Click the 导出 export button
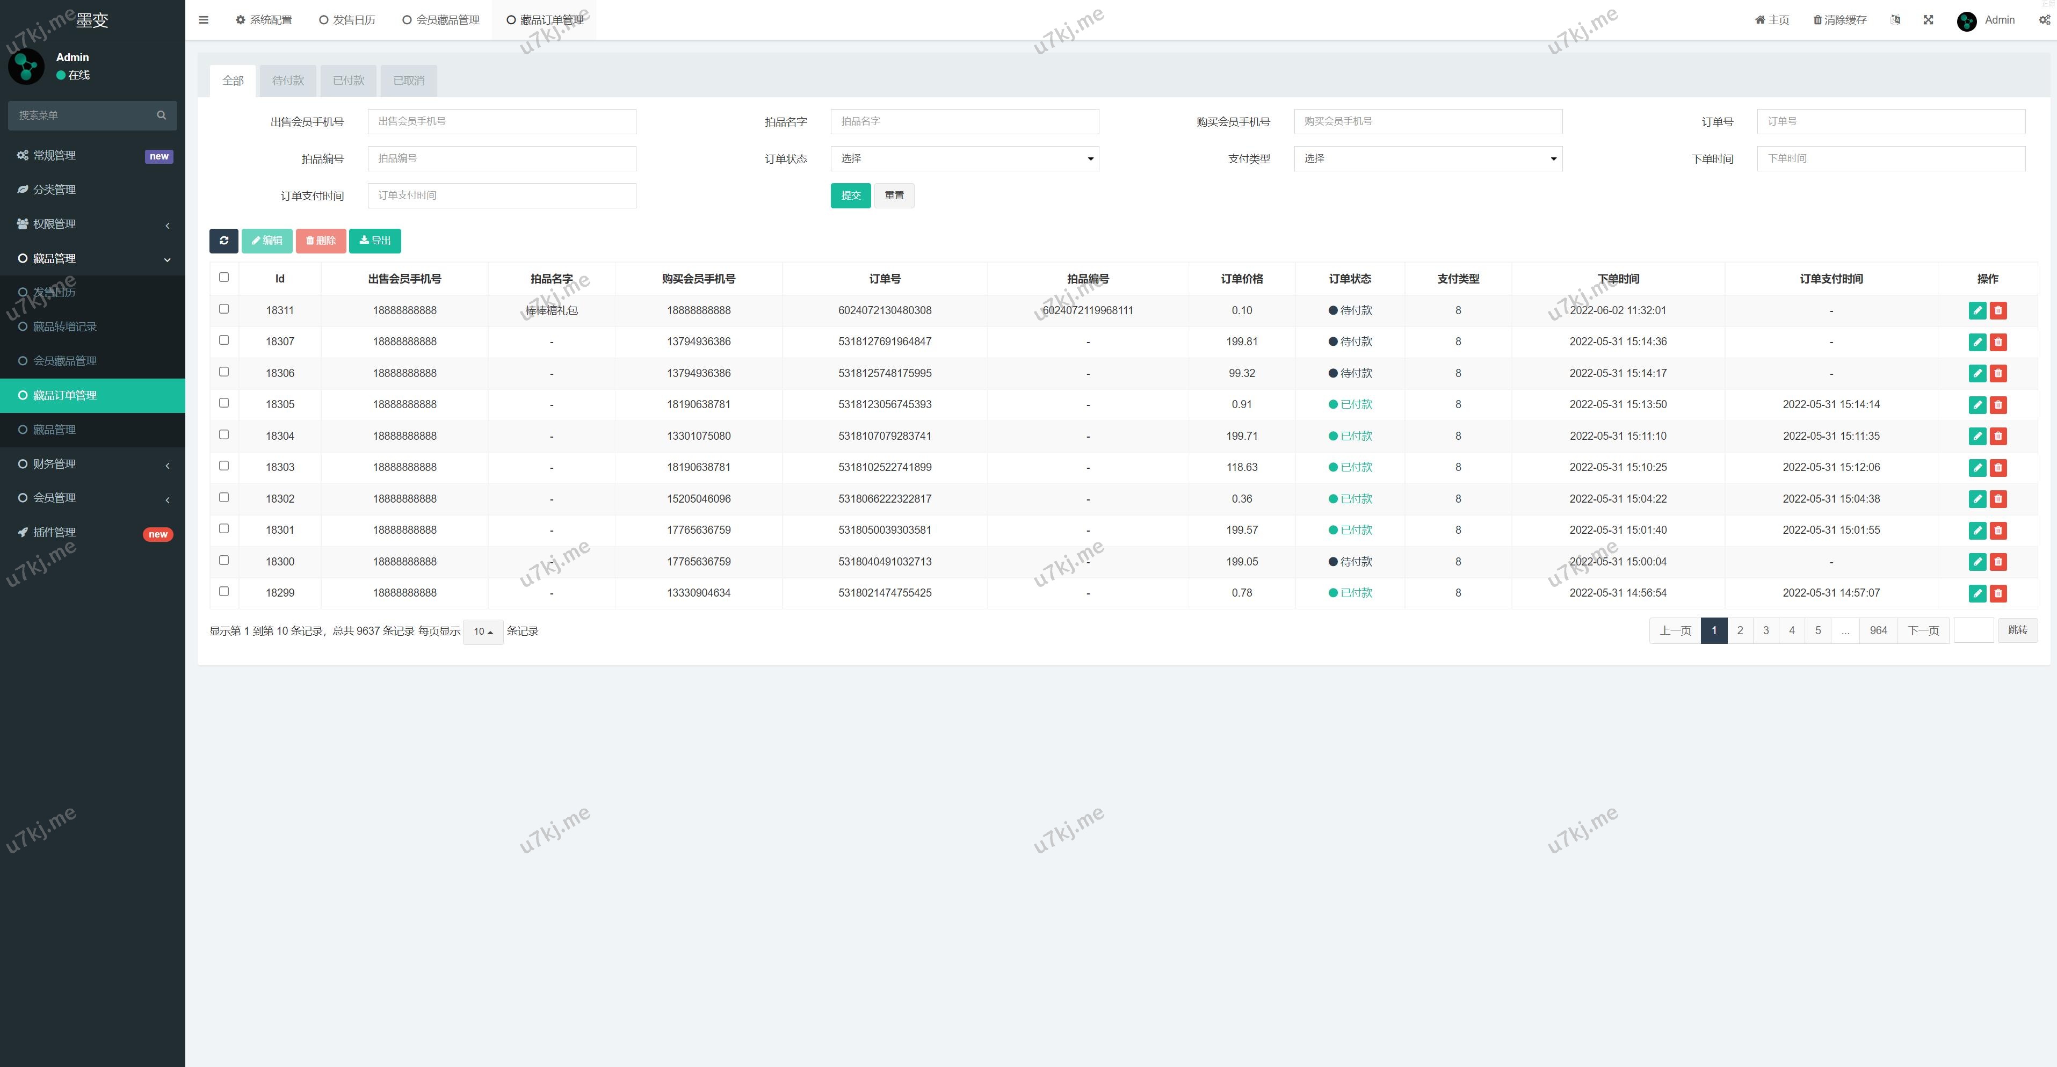The height and width of the screenshot is (1067, 2057). pyautogui.click(x=374, y=241)
